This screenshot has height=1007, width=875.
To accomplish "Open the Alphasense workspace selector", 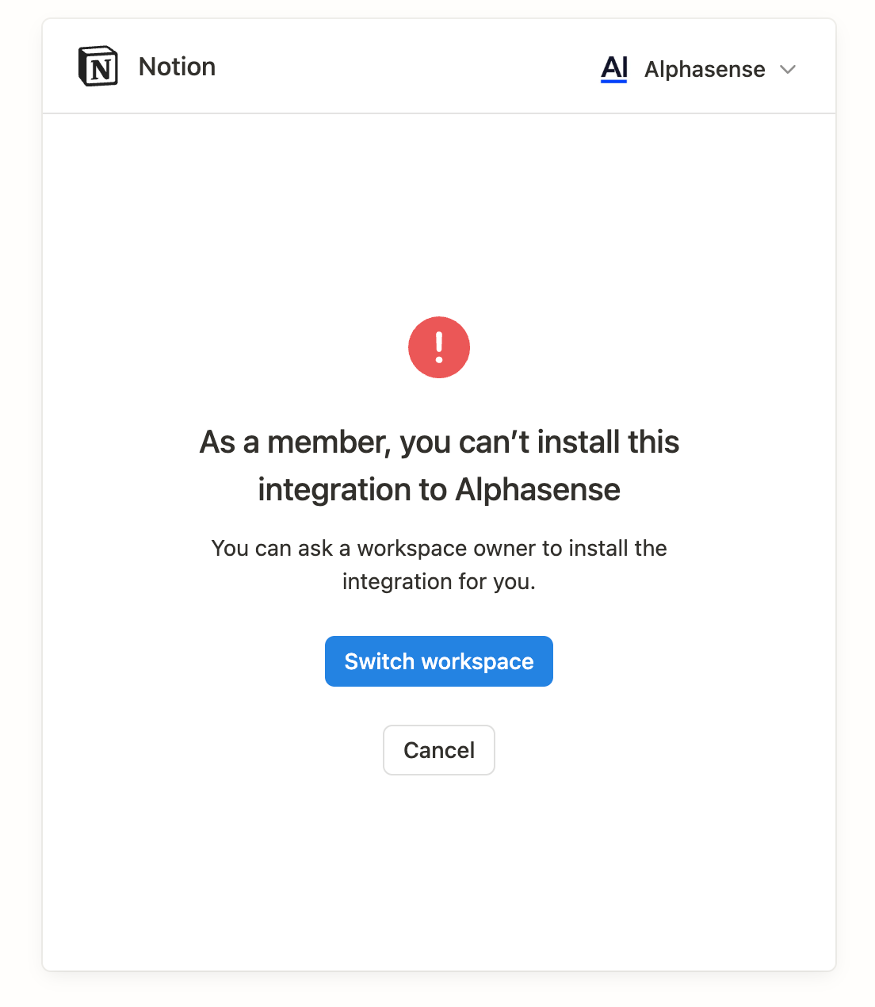I will pyautogui.click(x=704, y=70).
